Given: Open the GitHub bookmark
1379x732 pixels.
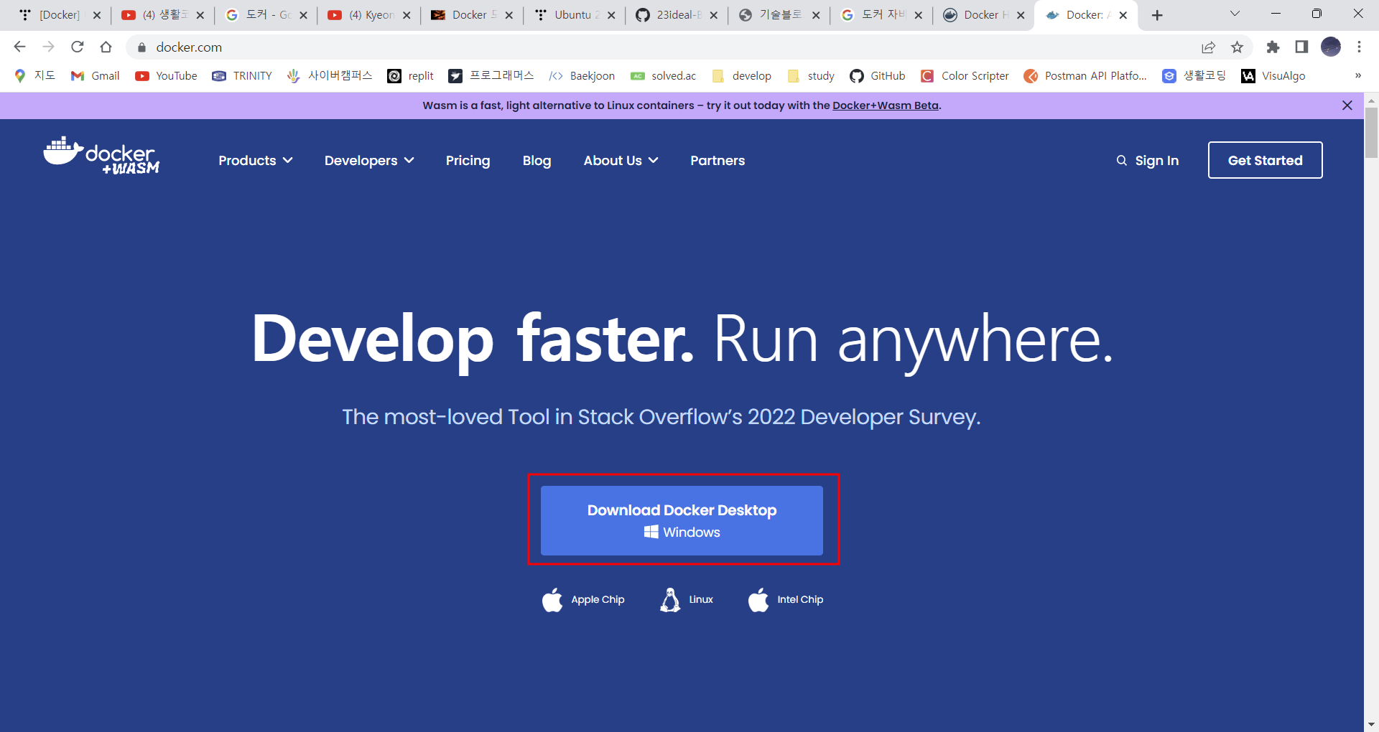Looking at the screenshot, I should coord(878,76).
